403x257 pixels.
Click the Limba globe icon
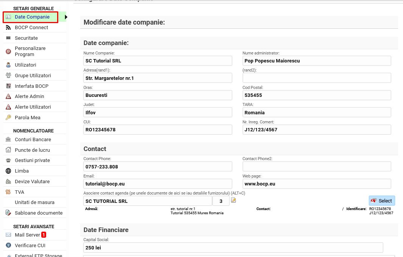[x=8, y=171]
